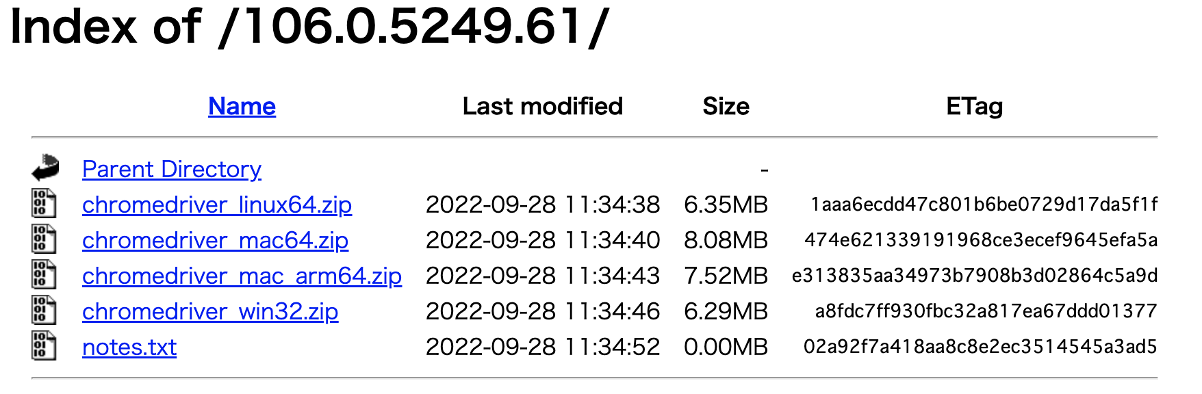This screenshot has width=1202, height=394.
Task: Click the Last modified column header
Action: [542, 106]
